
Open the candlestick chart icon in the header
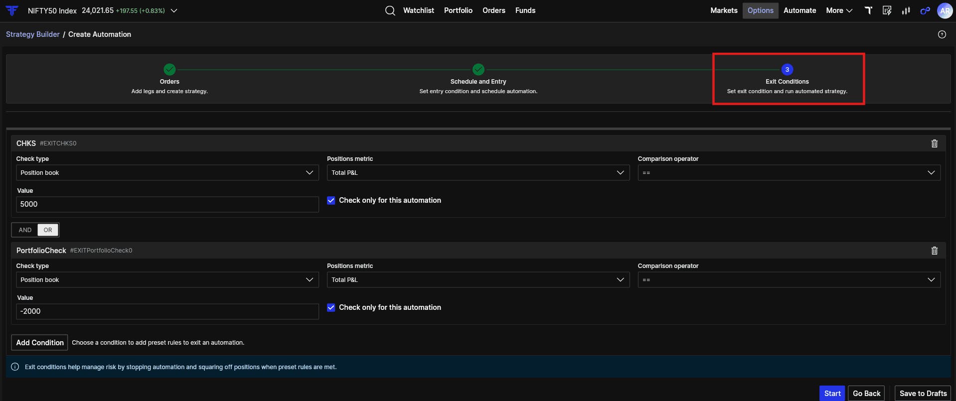[x=906, y=10]
